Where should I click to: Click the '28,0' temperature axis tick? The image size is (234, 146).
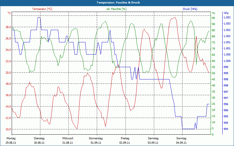point(8,27)
